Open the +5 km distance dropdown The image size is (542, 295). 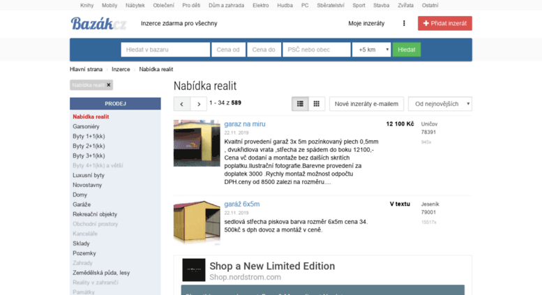372,50
